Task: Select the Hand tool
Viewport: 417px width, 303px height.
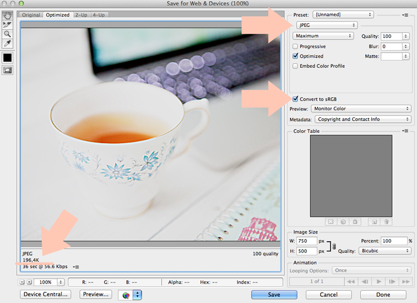Action: (x=7, y=15)
